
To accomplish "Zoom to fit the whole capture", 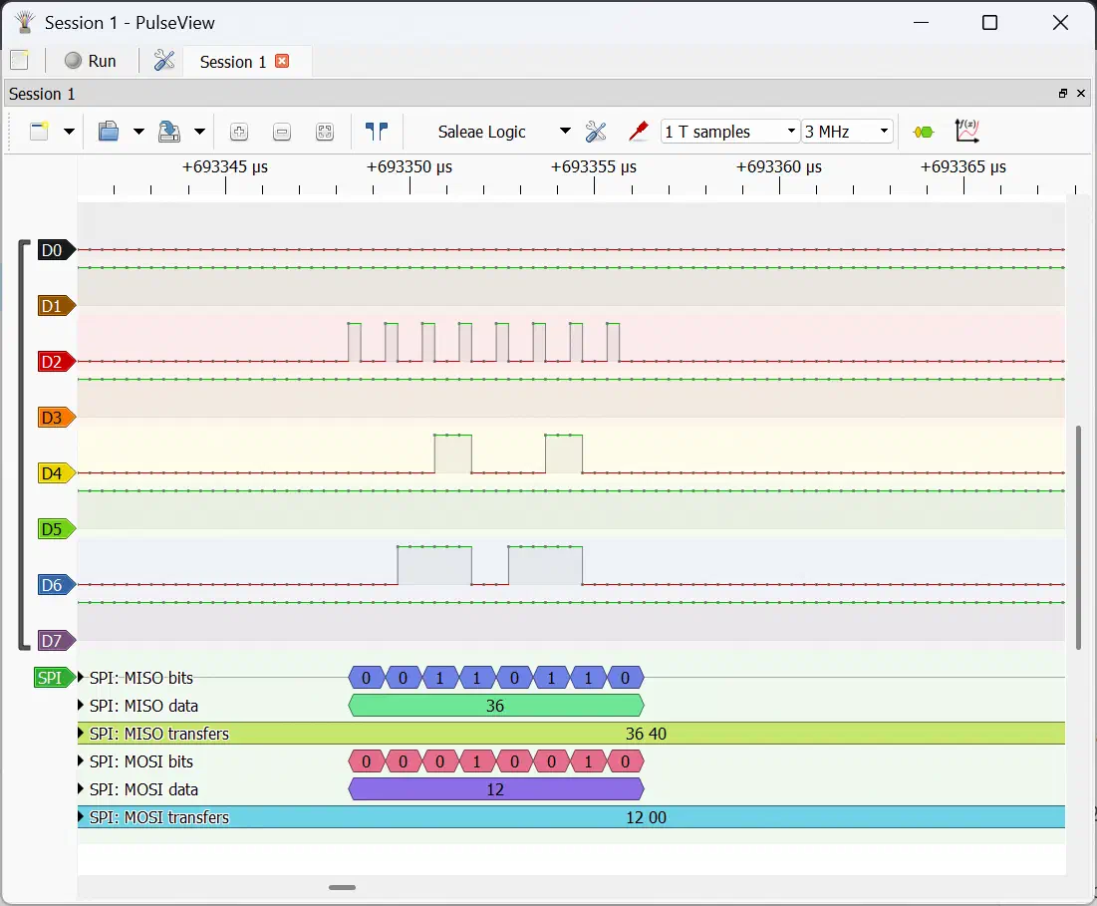I will pos(325,132).
